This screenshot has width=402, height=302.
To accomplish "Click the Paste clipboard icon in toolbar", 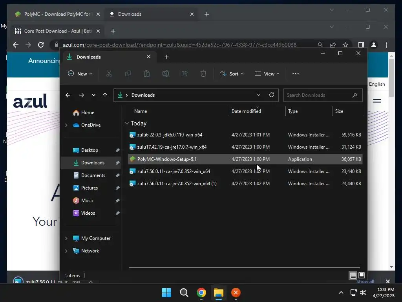I will pos(147,74).
